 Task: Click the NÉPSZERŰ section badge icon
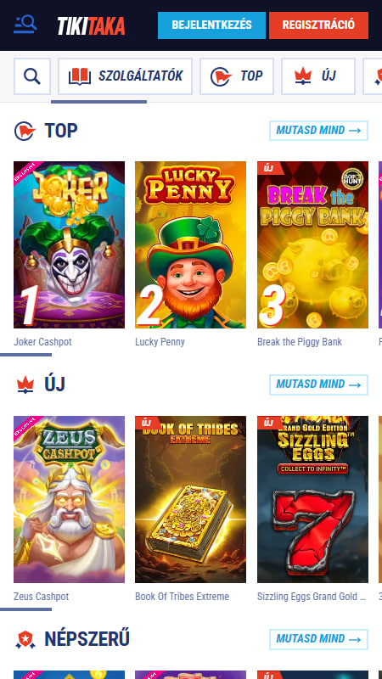click(x=25, y=639)
